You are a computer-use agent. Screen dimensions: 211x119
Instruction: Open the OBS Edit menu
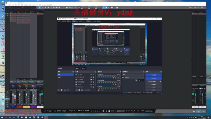coord(64,21)
